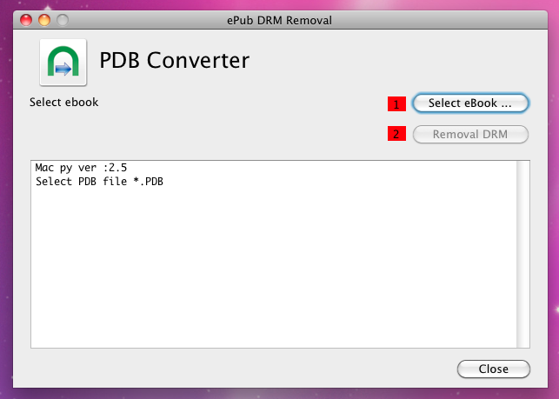The width and height of the screenshot is (559, 399).
Task: Open the Select eBook file chooser
Action: (x=470, y=103)
